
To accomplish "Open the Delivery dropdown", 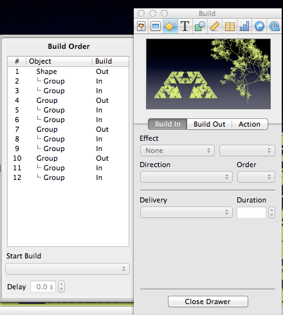I will coord(187,212).
